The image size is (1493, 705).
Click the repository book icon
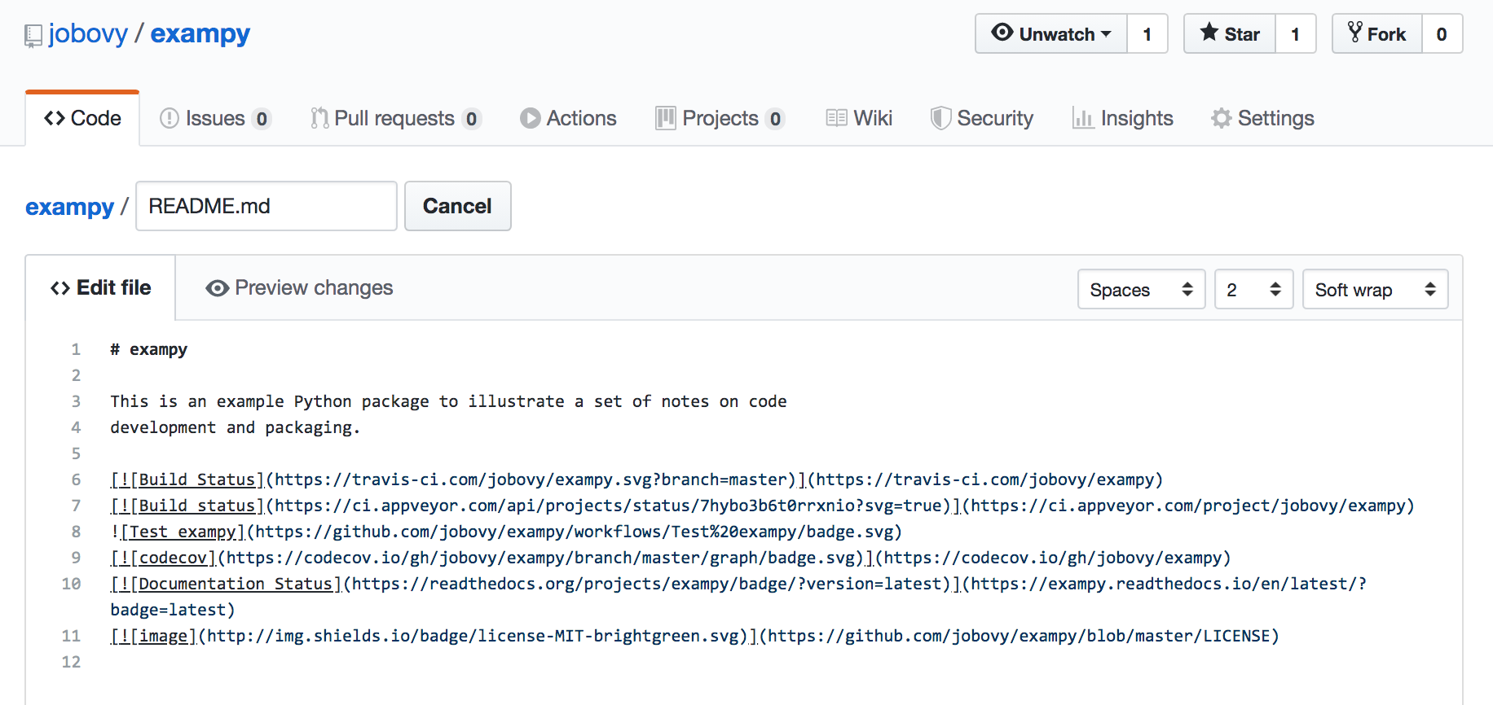33,36
